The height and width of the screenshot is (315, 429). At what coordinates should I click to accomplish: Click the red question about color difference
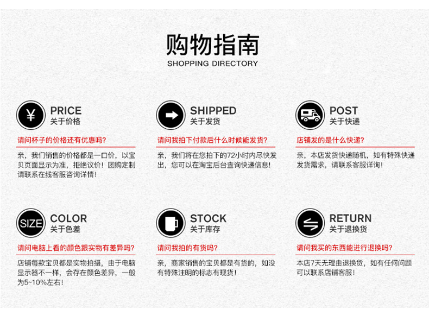(x=76, y=248)
